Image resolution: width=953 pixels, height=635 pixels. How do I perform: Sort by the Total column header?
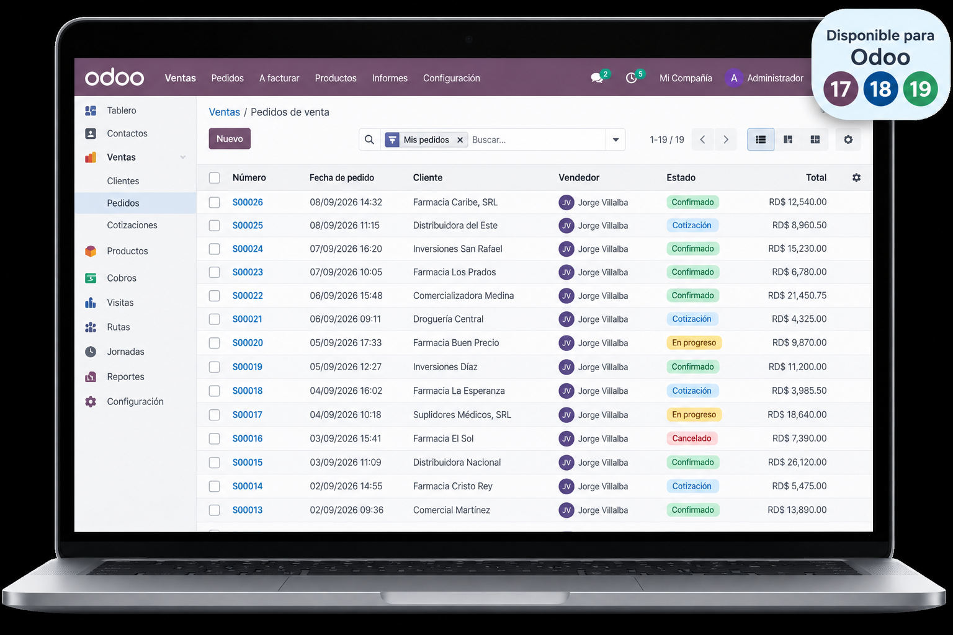pos(816,177)
